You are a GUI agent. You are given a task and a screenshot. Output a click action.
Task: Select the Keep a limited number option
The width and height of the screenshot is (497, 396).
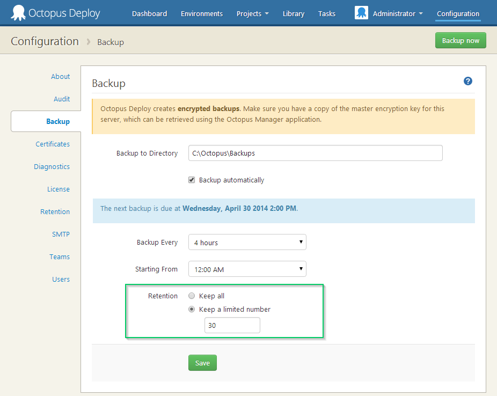click(192, 309)
